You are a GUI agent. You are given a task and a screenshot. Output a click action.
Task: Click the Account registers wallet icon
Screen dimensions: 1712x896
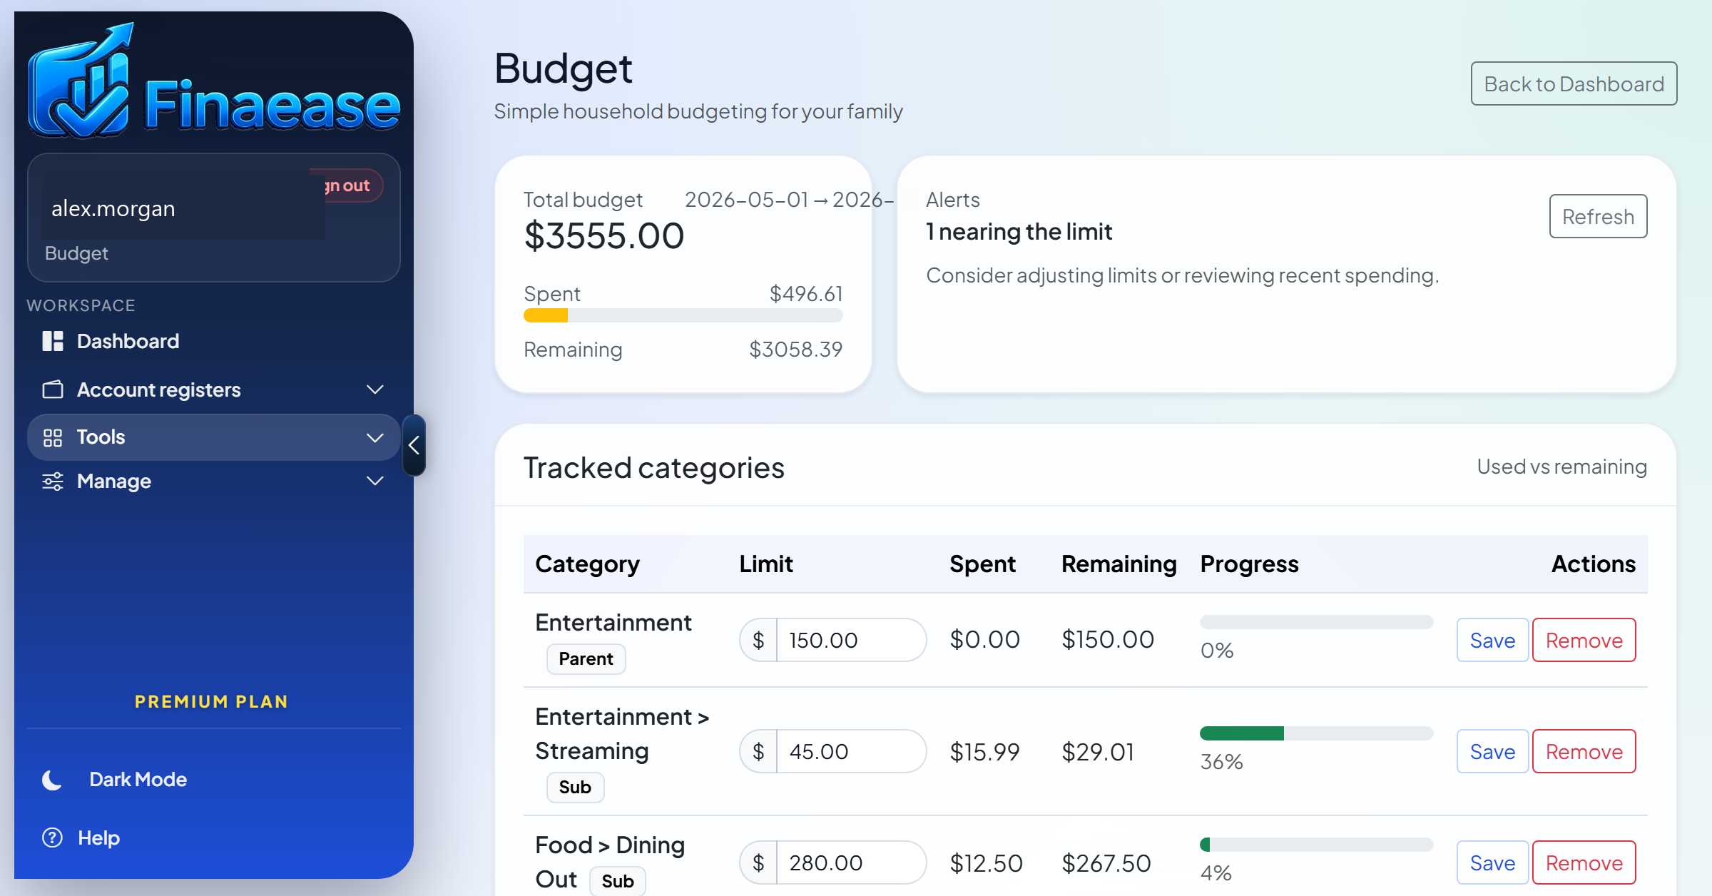(53, 390)
